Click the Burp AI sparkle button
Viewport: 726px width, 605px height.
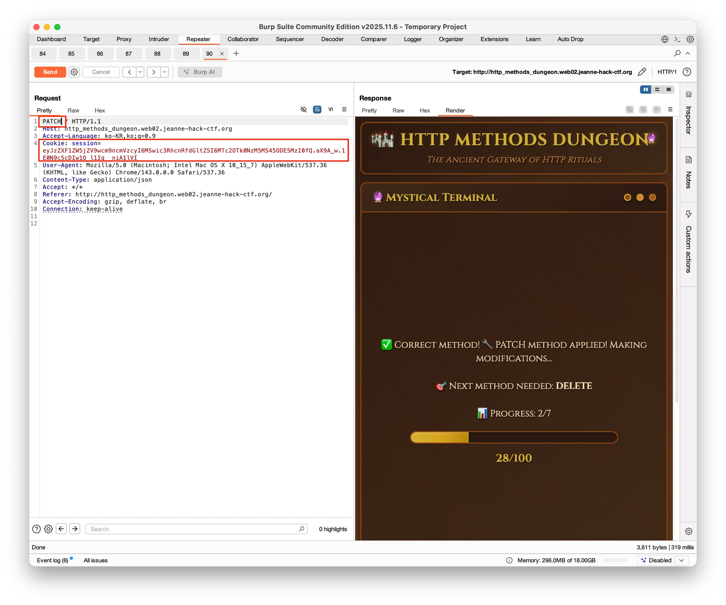(x=200, y=72)
